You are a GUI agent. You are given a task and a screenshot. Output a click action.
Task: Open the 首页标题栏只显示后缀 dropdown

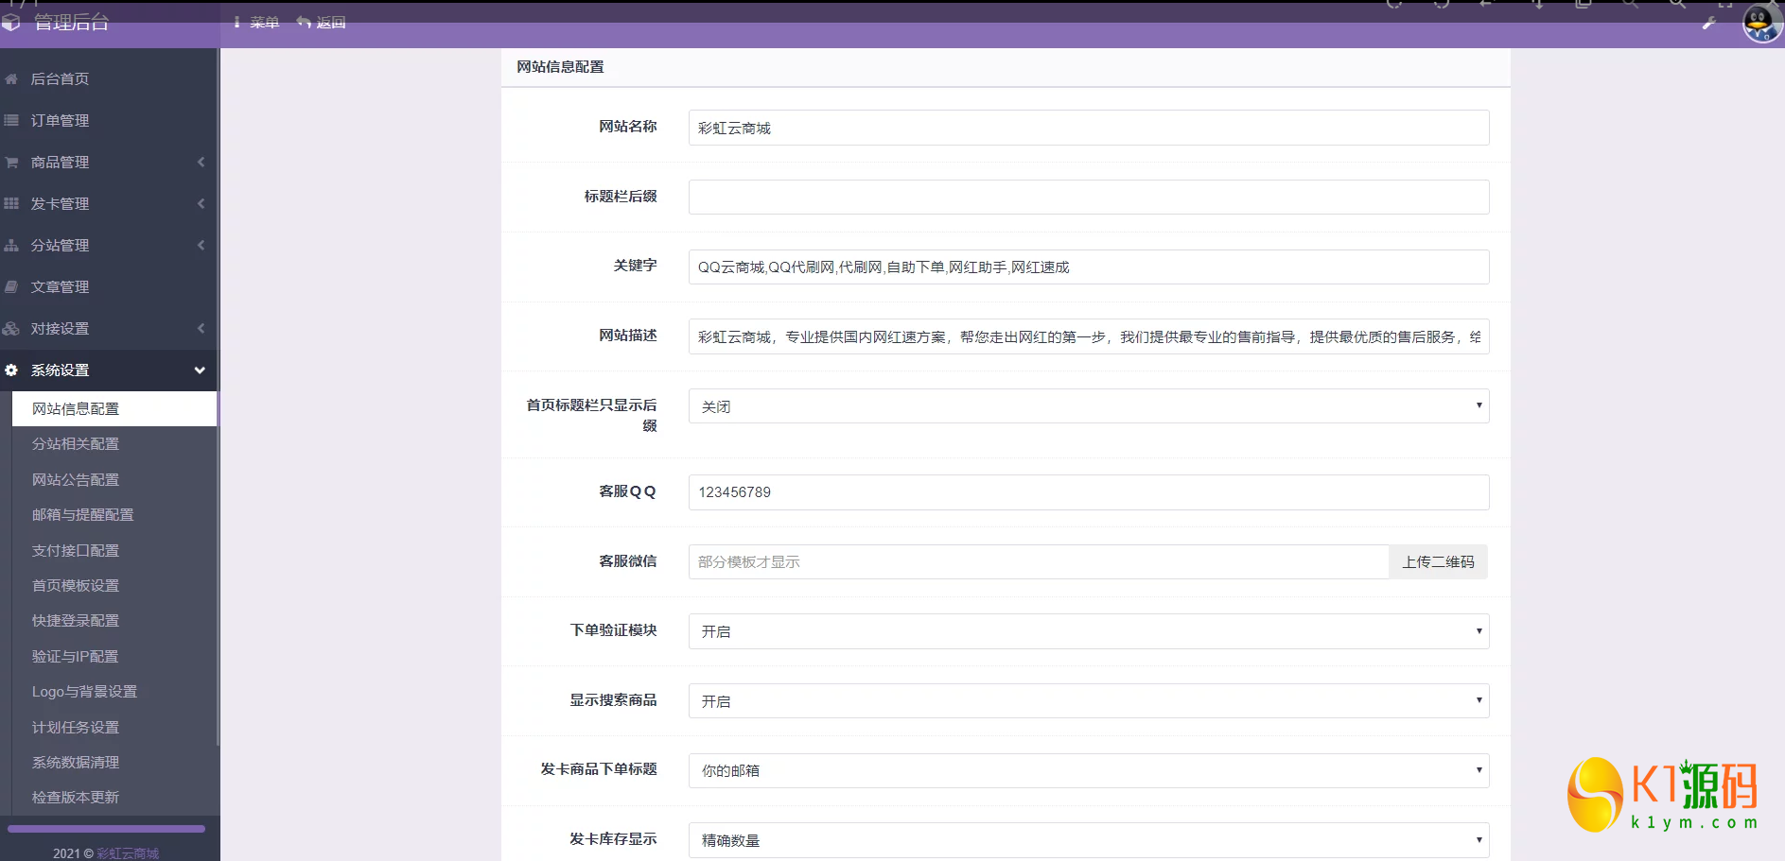point(1088,406)
